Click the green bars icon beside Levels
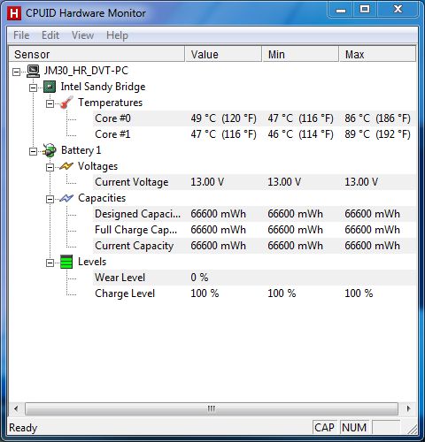425x442 pixels. tap(66, 262)
